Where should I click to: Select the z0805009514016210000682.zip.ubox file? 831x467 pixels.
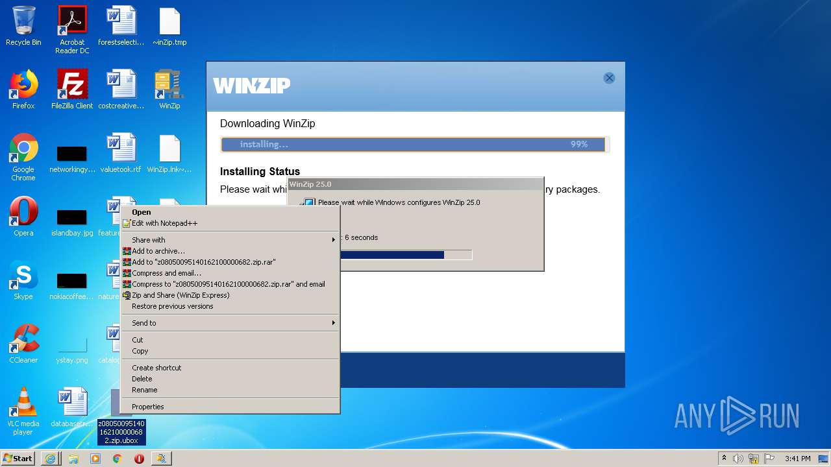tap(121, 431)
